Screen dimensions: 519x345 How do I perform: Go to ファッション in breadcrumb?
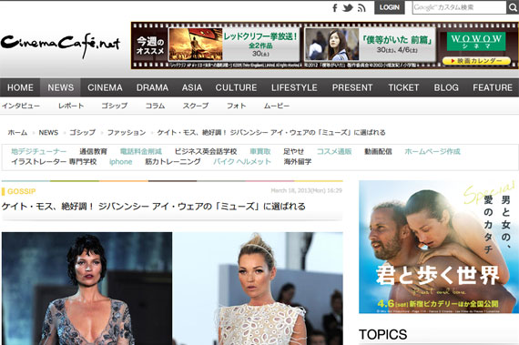(x=127, y=133)
